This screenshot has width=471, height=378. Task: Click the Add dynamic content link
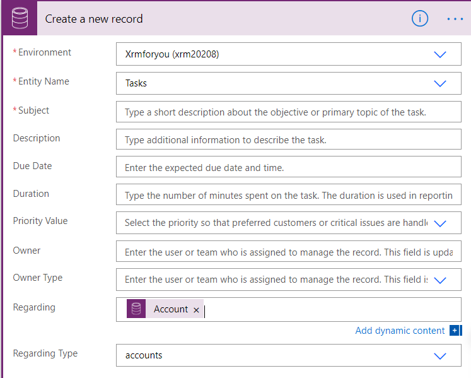coord(400,331)
